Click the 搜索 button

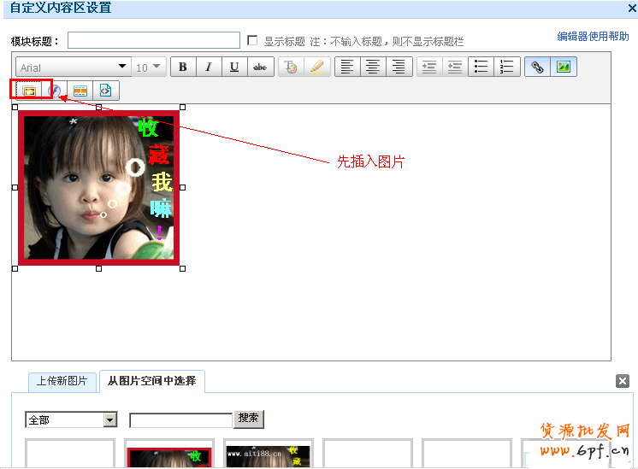coord(249,419)
